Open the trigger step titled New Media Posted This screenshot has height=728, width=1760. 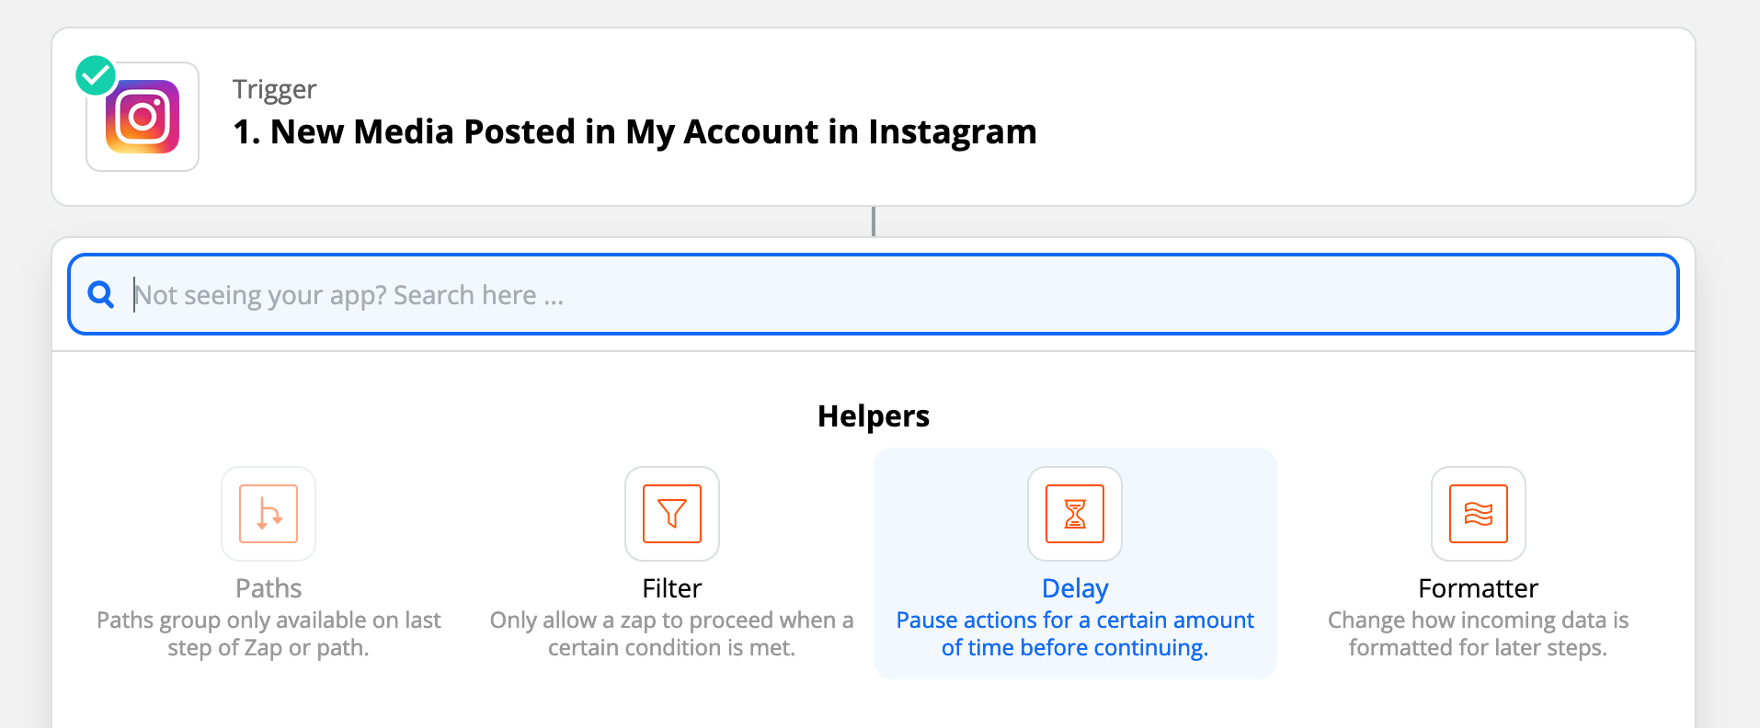[x=634, y=131]
